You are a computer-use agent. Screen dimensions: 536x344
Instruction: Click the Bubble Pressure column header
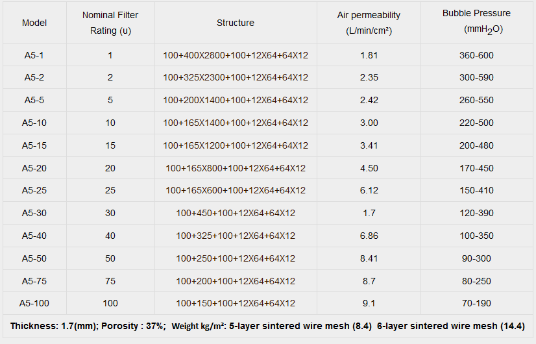pos(476,21)
